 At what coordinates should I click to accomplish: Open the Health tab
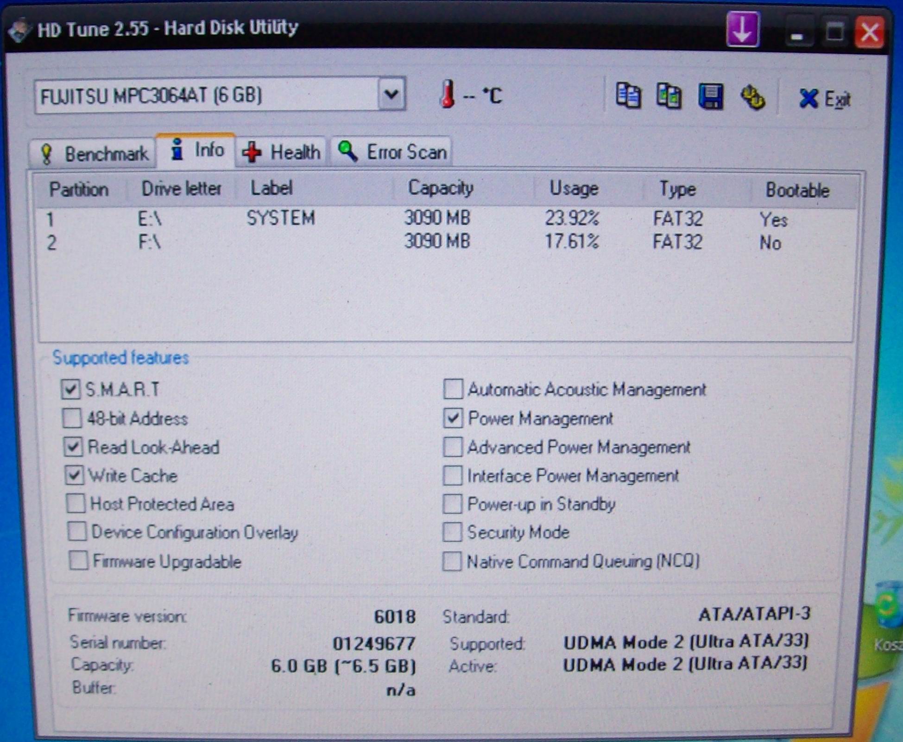point(282,152)
